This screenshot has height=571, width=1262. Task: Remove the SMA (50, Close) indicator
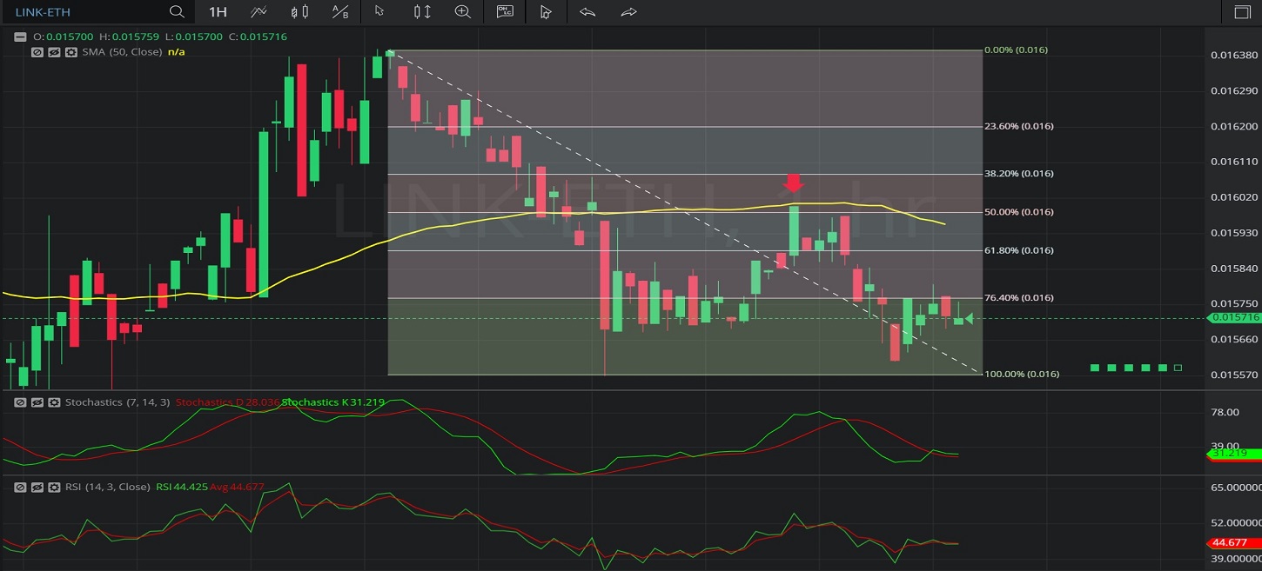coord(37,52)
